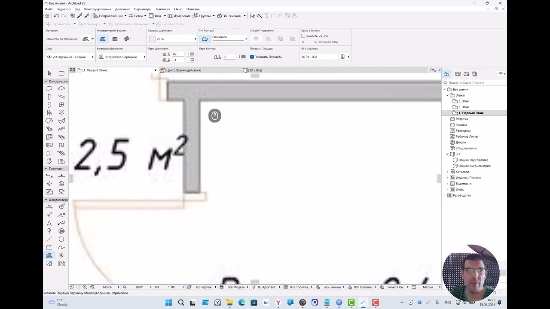Select Общая Перспектива in project map

coord(473,160)
